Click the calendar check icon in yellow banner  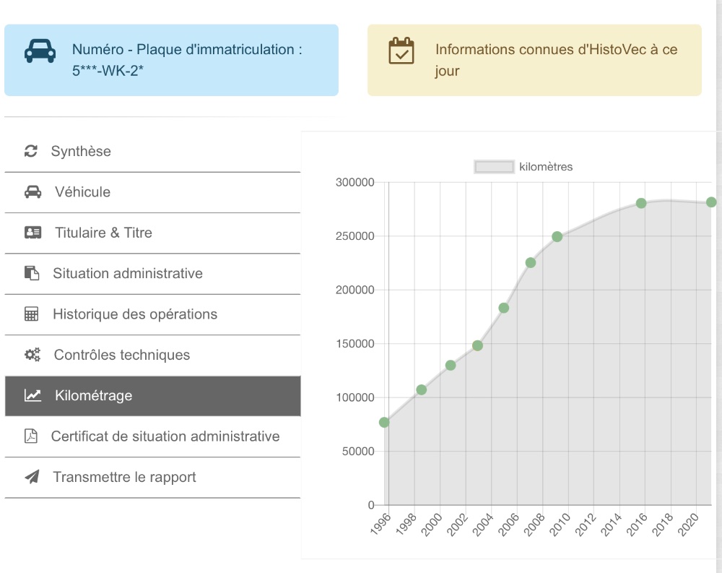pos(401,51)
